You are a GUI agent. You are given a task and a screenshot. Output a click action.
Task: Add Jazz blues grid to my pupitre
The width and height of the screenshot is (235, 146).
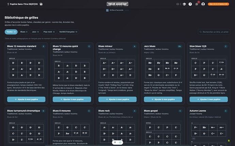point(163,99)
